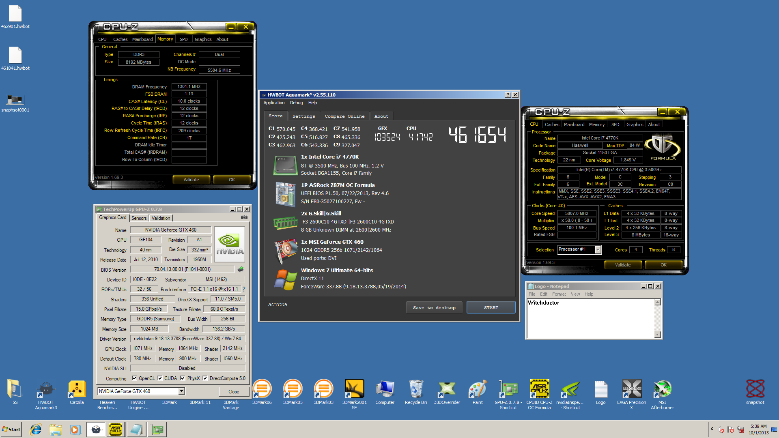
Task: Launch 3DMark2001 SE shortcut
Action: point(354,394)
